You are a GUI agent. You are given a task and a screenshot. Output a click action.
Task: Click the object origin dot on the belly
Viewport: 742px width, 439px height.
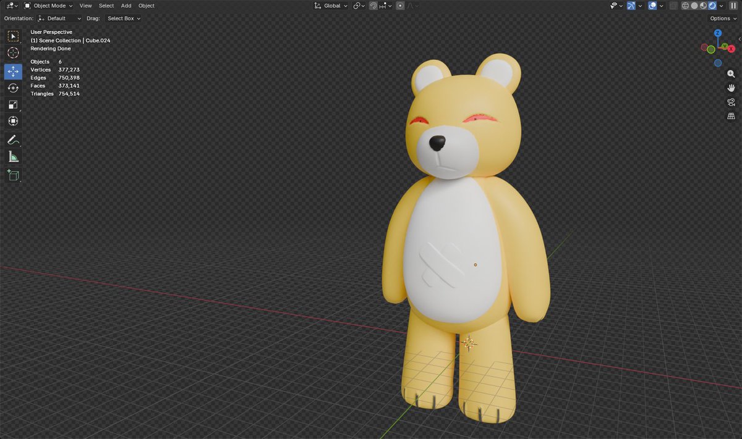pos(475,264)
